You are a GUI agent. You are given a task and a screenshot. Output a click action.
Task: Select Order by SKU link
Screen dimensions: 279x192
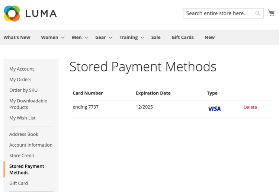coord(23,90)
